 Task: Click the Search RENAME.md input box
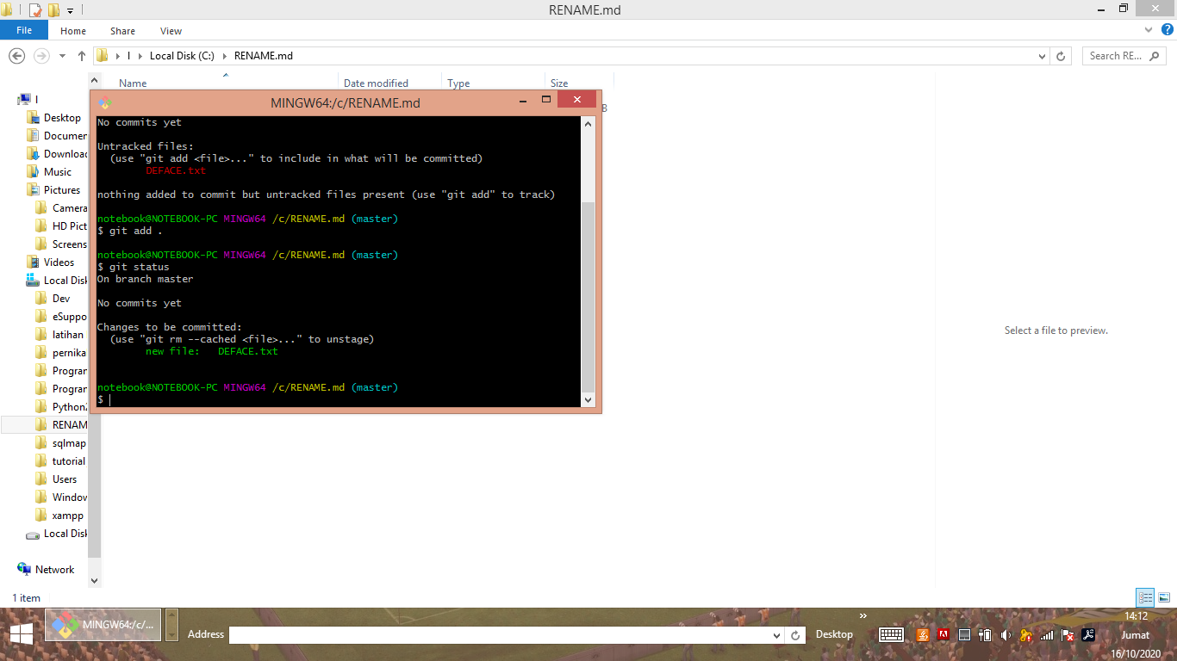(x=1120, y=55)
